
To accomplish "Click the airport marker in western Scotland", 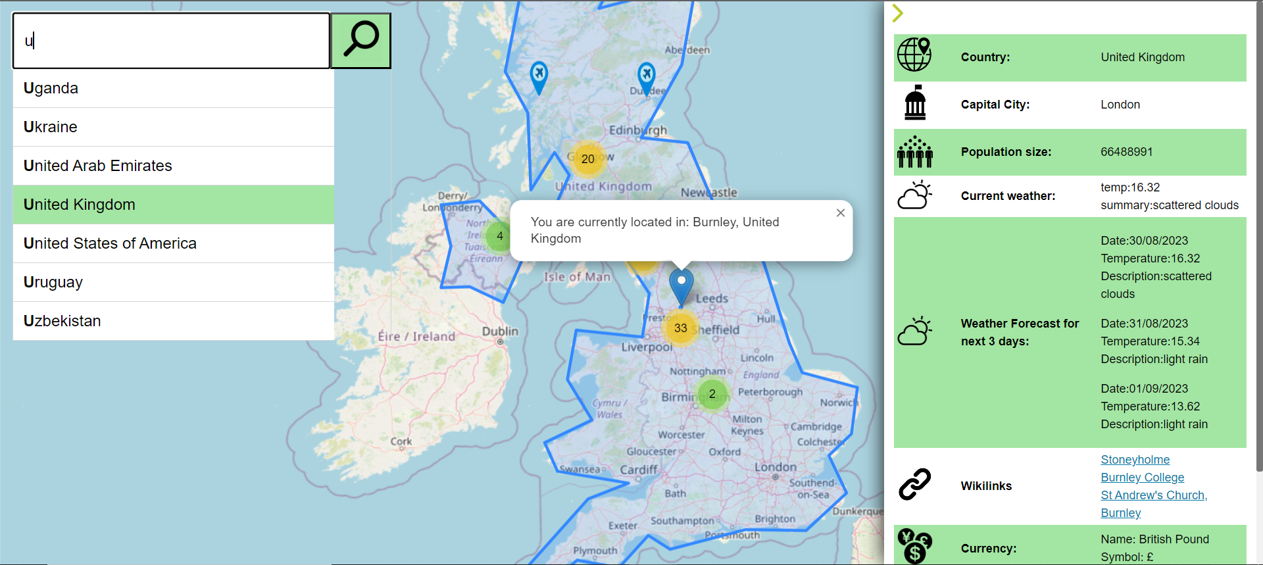I will click(x=539, y=76).
